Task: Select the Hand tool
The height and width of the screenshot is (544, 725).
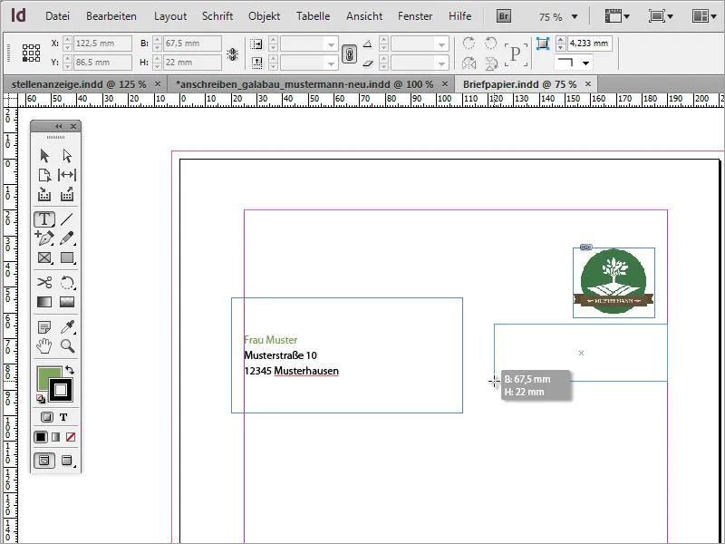Action: click(x=44, y=346)
